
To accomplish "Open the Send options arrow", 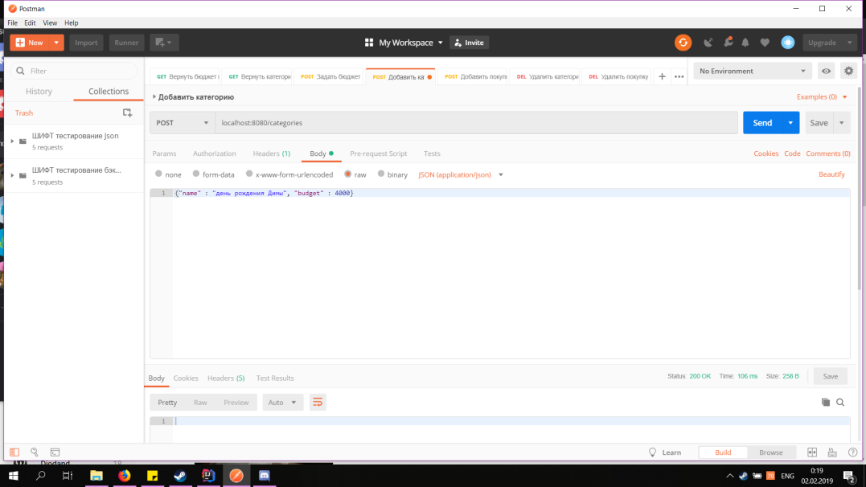I will 790,123.
